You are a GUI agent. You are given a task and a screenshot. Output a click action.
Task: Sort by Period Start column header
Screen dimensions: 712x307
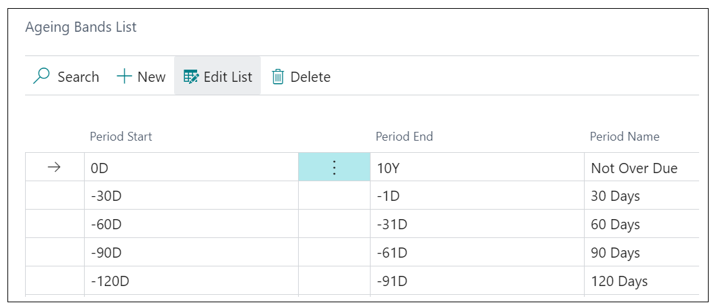pyautogui.click(x=121, y=137)
